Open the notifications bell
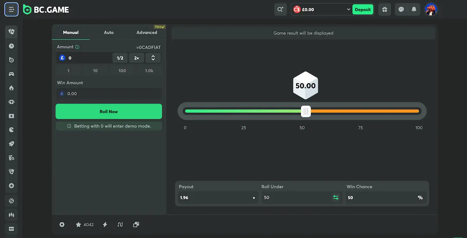Screen dimensions: 467x238 pyautogui.click(x=414, y=9)
